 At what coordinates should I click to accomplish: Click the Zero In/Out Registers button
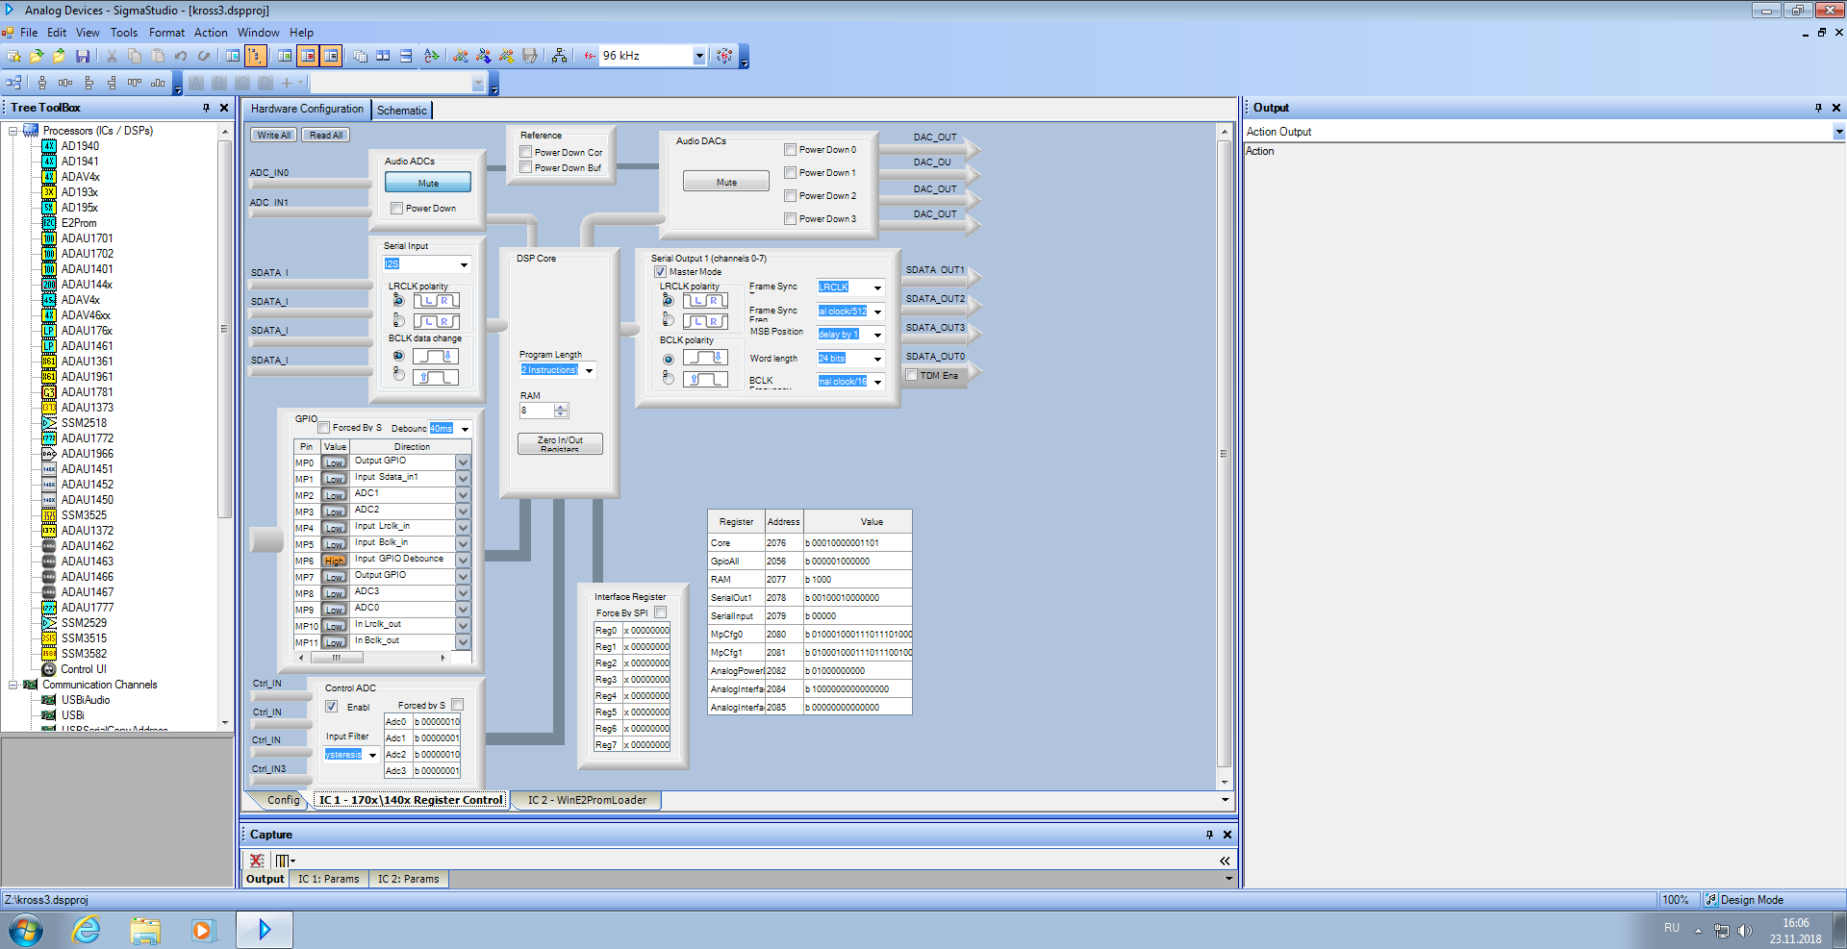point(560,443)
